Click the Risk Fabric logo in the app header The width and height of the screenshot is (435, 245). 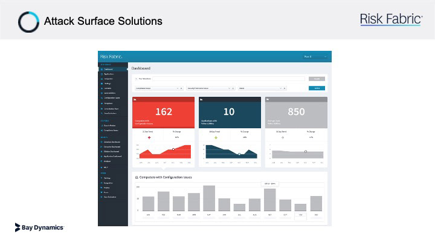coord(111,57)
